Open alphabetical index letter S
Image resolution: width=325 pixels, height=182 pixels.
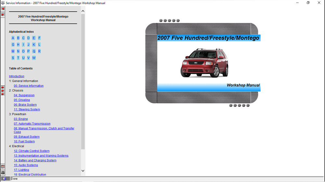[x=13, y=58]
